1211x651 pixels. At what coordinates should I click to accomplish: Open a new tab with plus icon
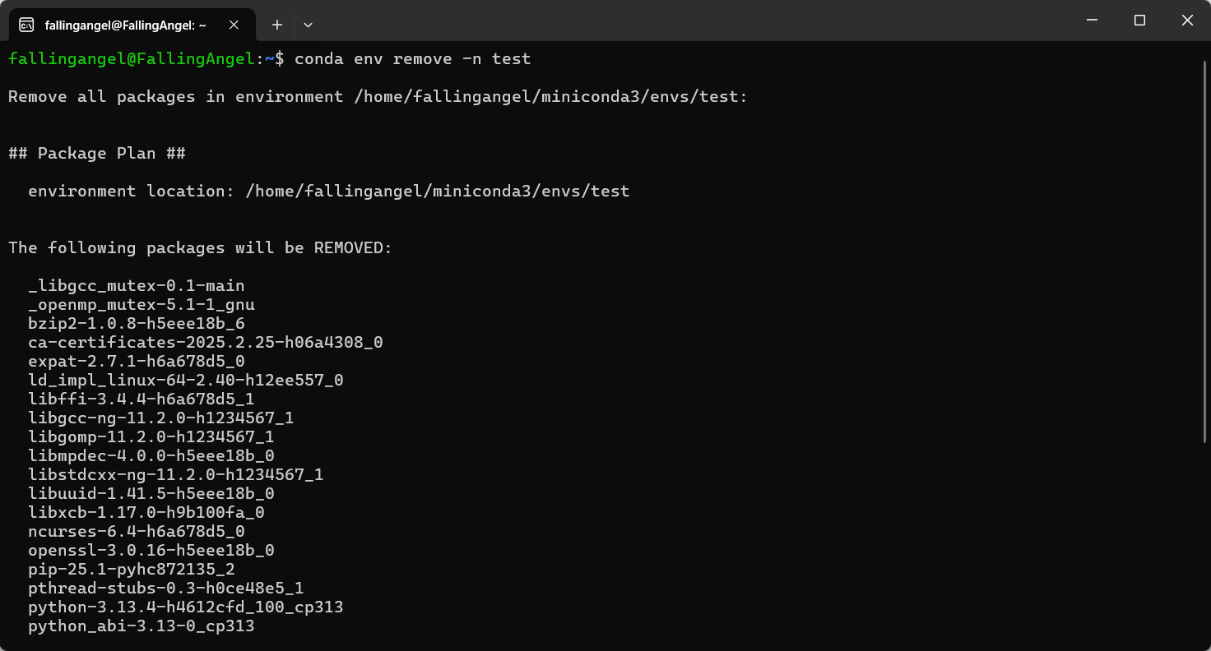[277, 25]
